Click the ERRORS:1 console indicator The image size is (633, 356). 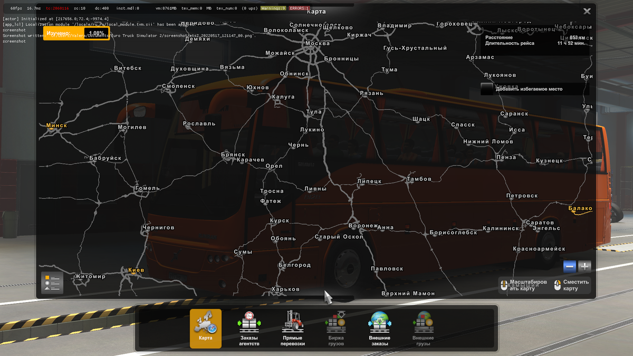[x=299, y=8]
